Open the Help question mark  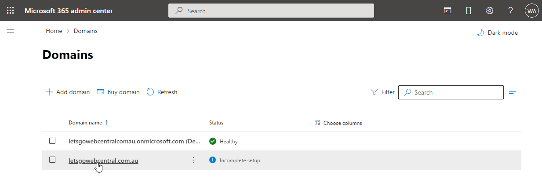click(511, 11)
